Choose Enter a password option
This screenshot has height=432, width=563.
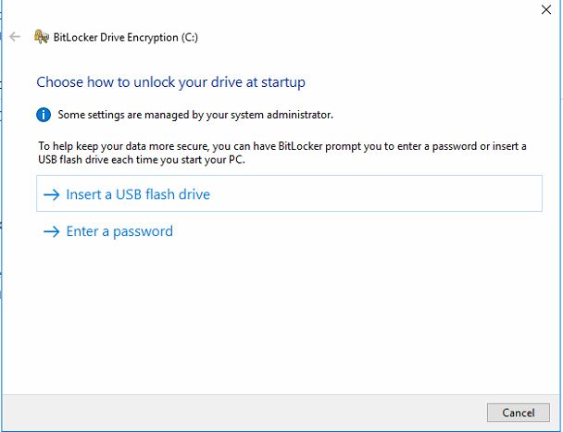[119, 231]
